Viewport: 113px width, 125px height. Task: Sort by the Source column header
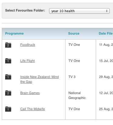74,33
